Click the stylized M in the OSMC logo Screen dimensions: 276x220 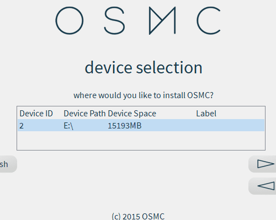[x=162, y=20]
